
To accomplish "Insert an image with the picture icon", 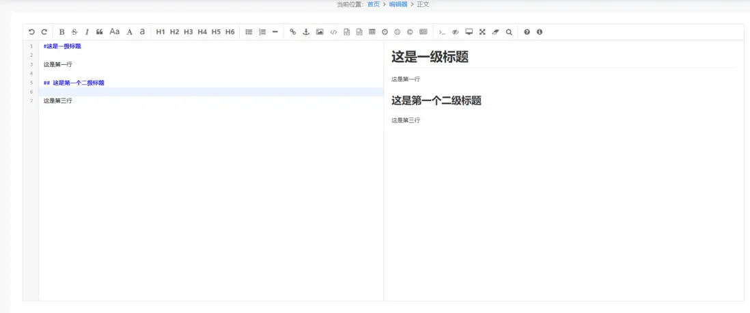I will pos(320,32).
